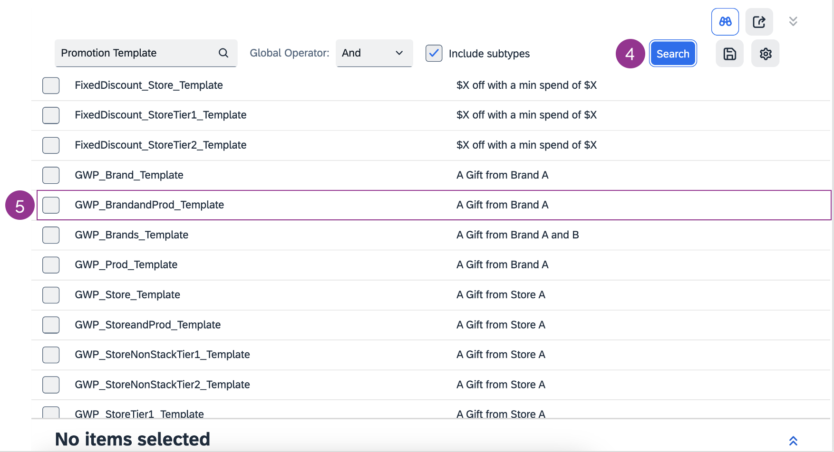Expand panel with double chevron down
The width and height of the screenshot is (834, 452).
pyautogui.click(x=793, y=21)
